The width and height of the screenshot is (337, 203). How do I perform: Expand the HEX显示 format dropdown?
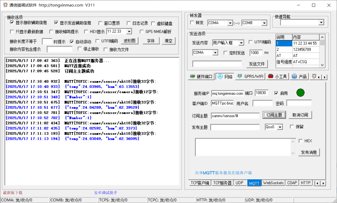pos(129,31)
